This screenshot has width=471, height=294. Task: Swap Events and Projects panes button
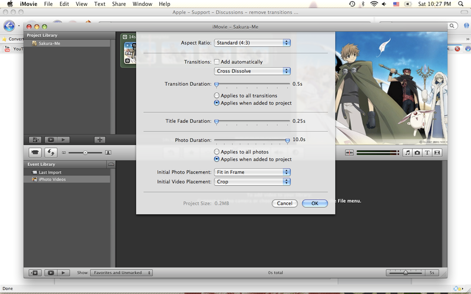(x=51, y=152)
